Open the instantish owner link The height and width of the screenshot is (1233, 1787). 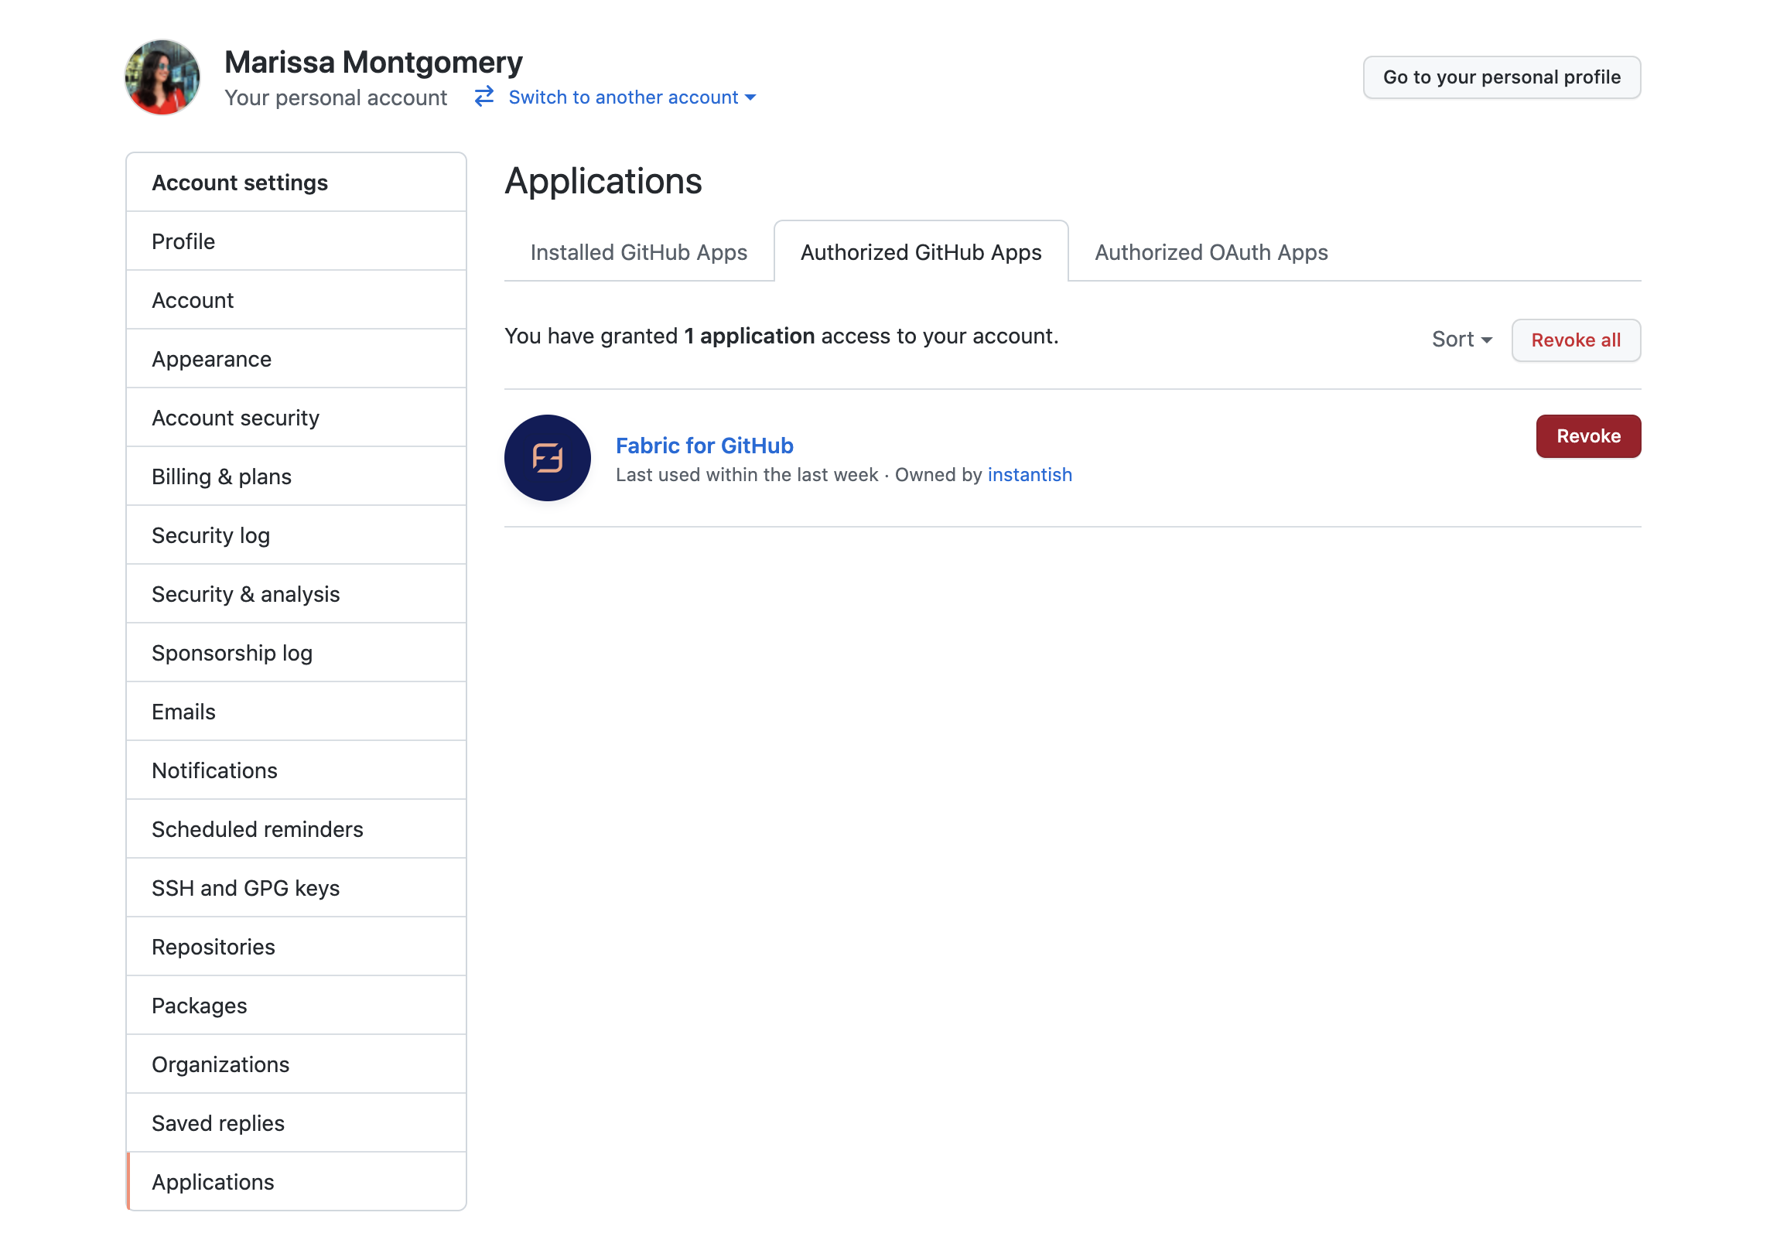pyautogui.click(x=1030, y=475)
